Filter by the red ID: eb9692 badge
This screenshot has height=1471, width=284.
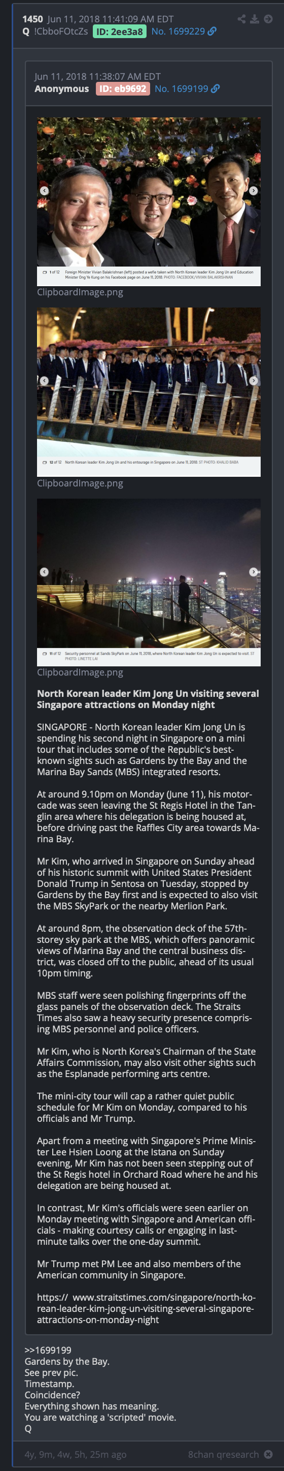pyautogui.click(x=123, y=88)
